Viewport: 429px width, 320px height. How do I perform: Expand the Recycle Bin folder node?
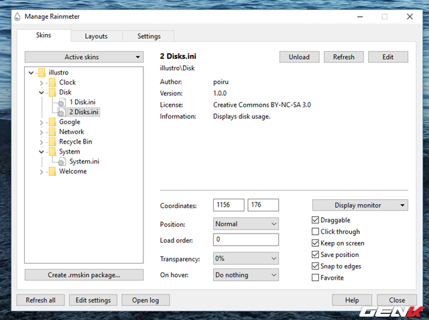click(42, 142)
